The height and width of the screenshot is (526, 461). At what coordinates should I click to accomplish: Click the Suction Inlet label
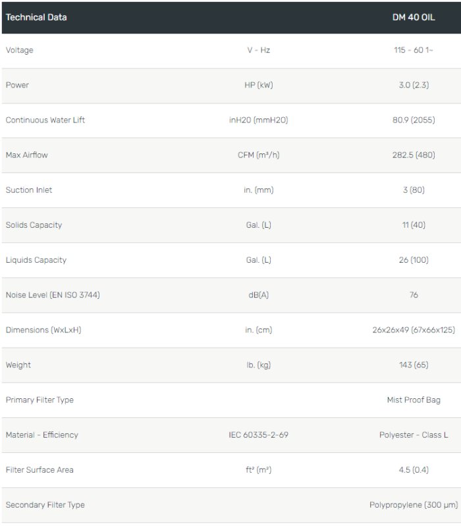(x=29, y=190)
